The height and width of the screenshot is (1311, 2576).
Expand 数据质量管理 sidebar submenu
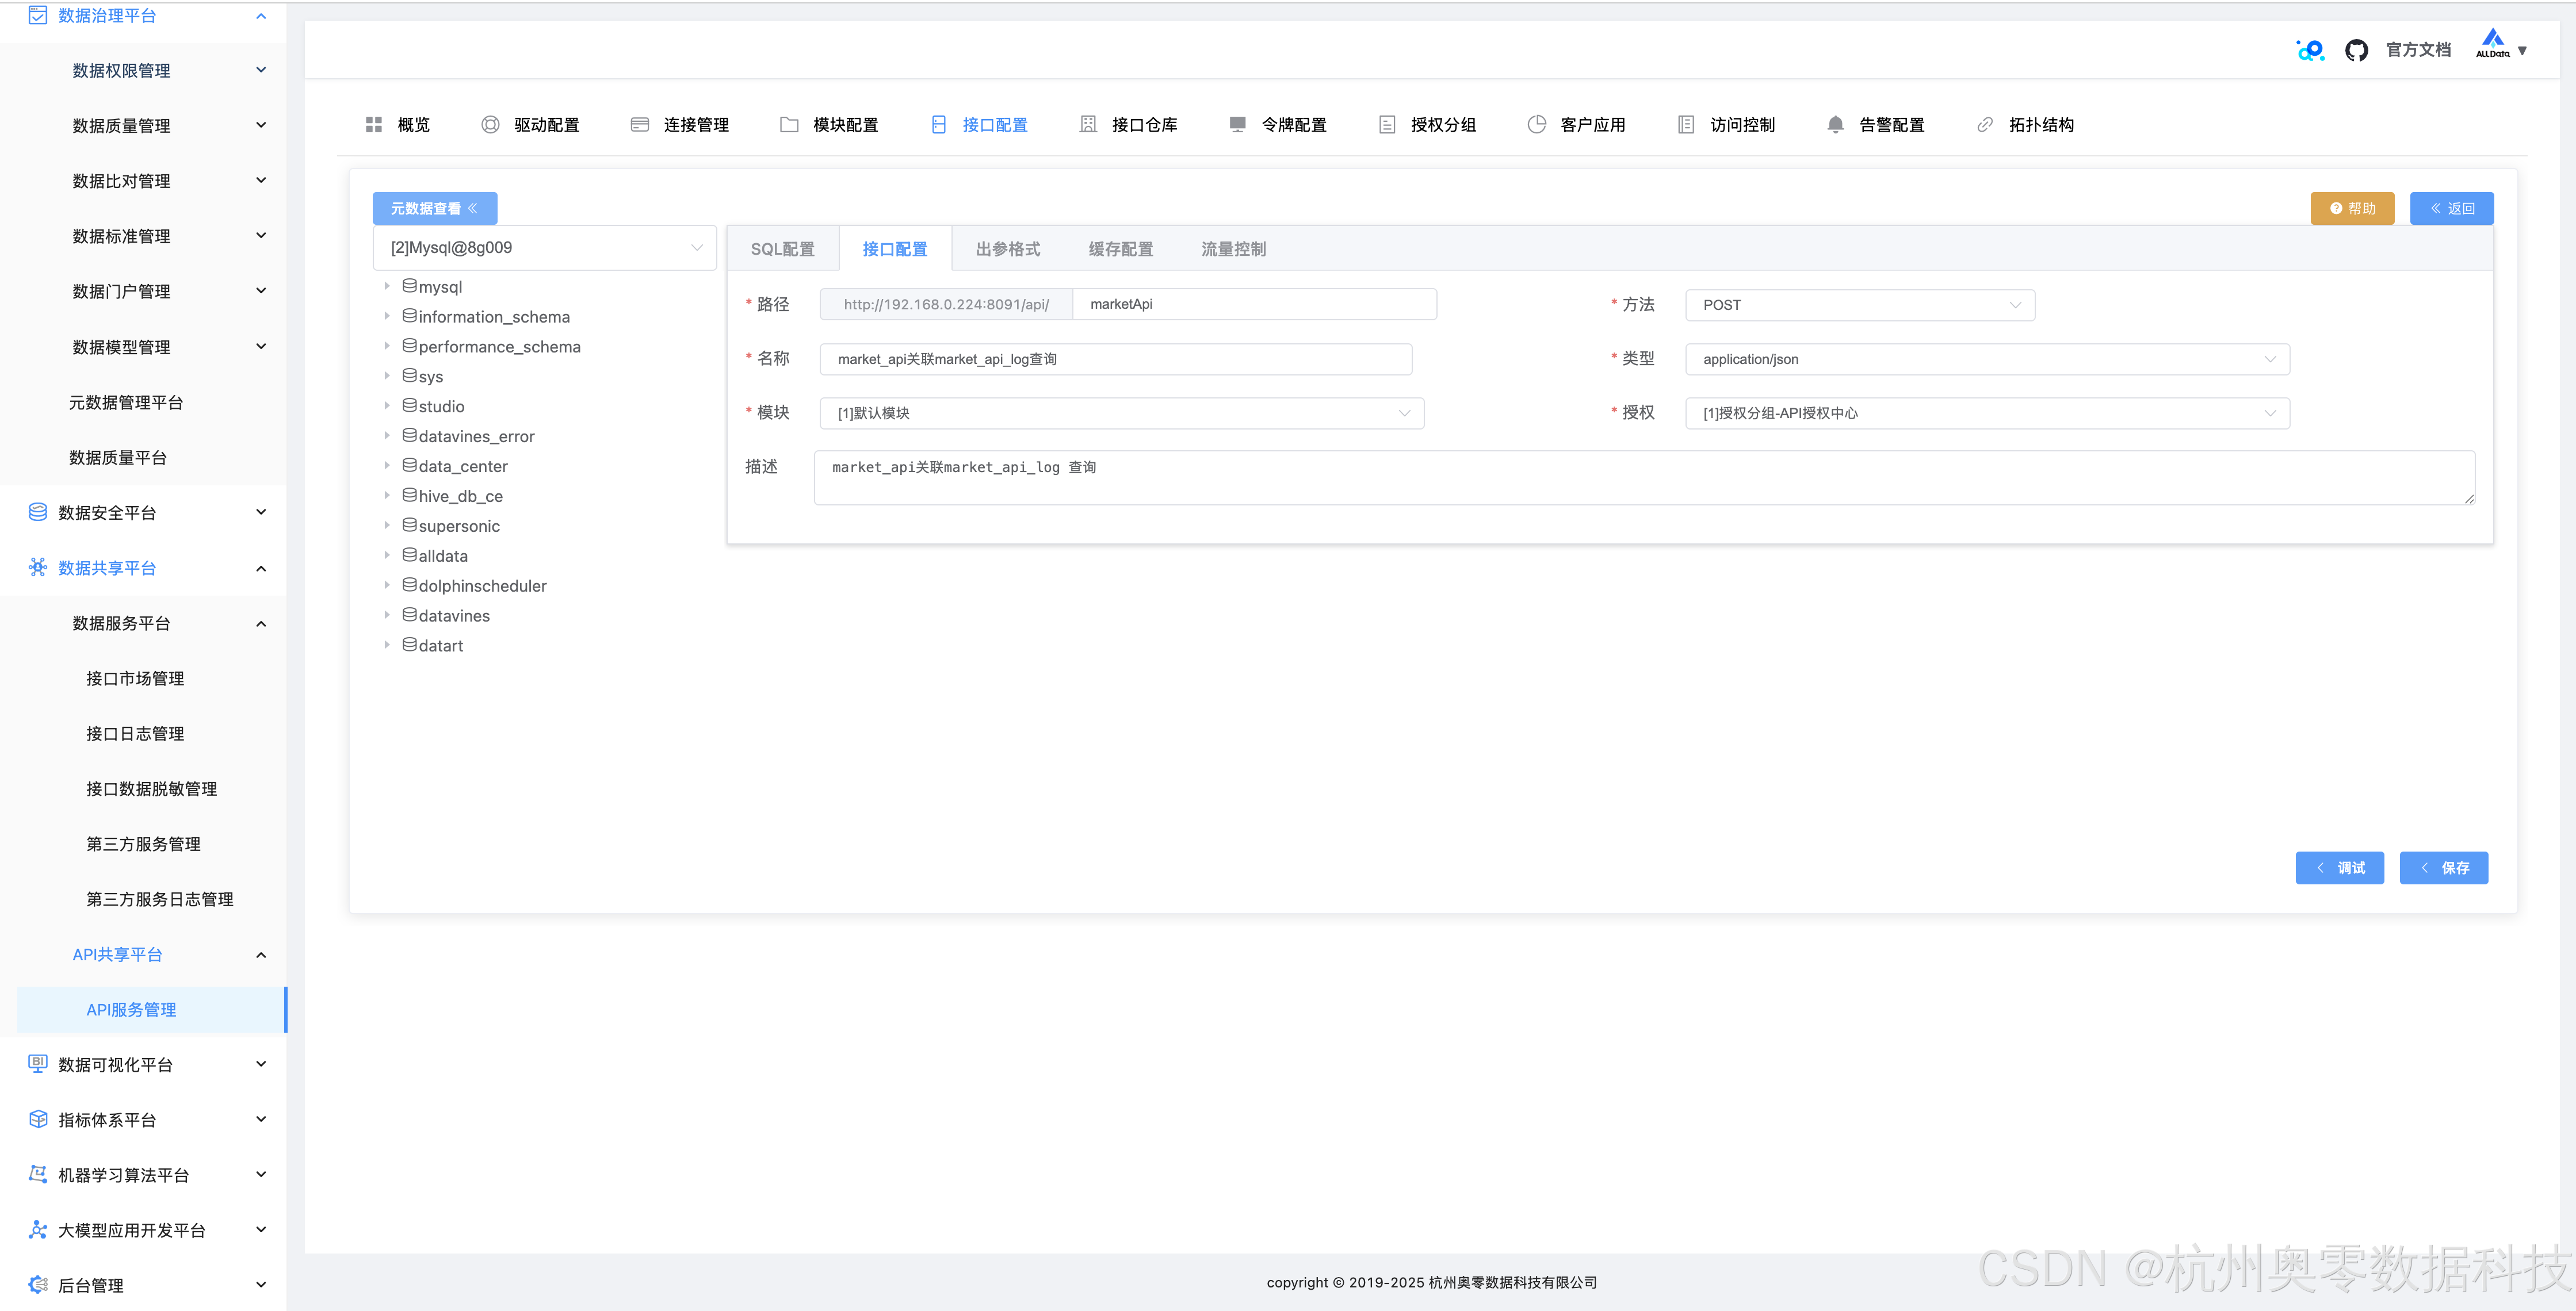click(261, 125)
